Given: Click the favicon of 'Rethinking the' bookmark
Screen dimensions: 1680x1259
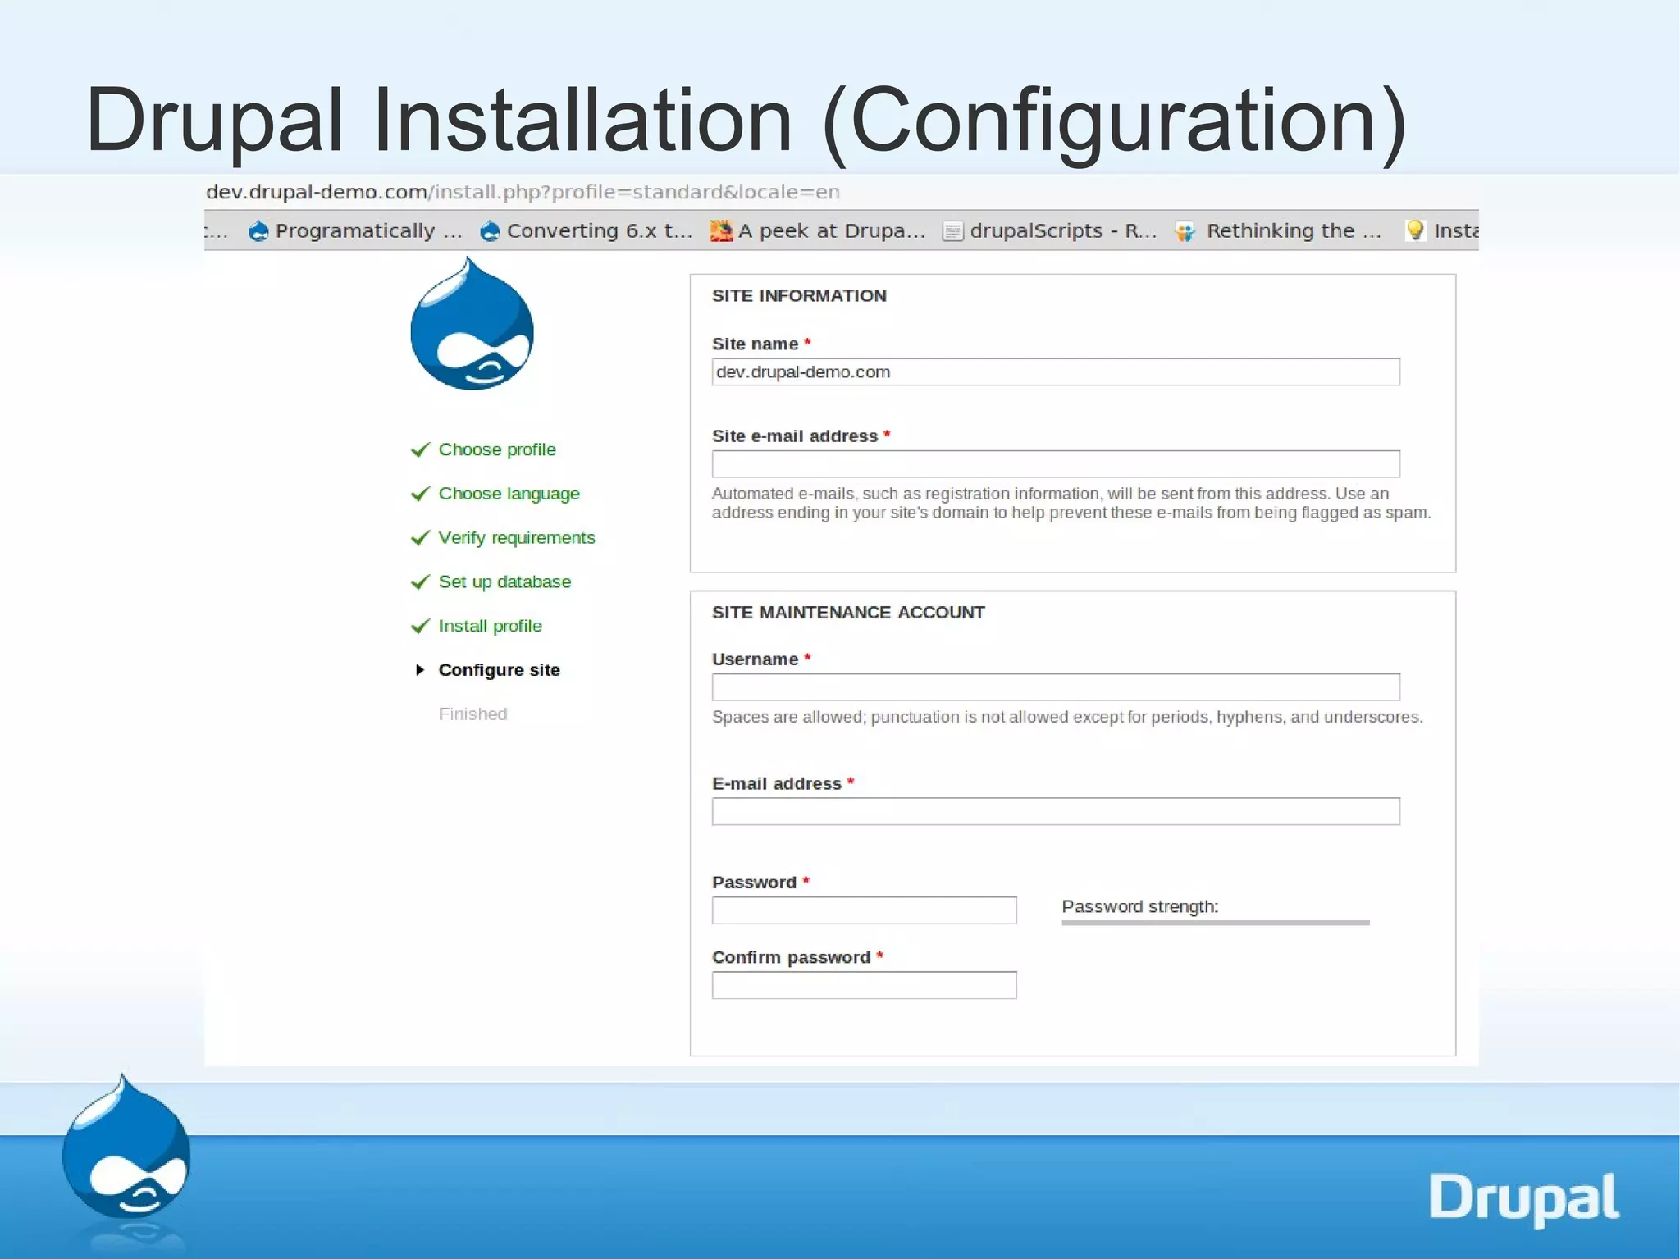Looking at the screenshot, I should pos(1185,231).
